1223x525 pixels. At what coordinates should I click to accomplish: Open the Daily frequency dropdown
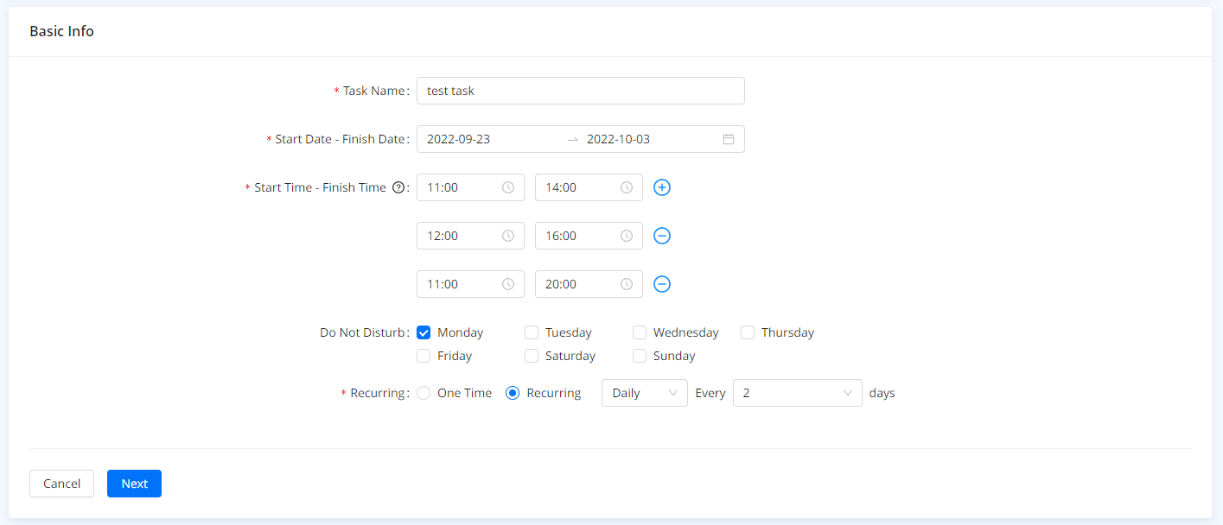pyautogui.click(x=644, y=393)
